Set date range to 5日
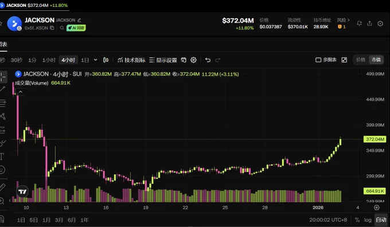 click(x=34, y=220)
